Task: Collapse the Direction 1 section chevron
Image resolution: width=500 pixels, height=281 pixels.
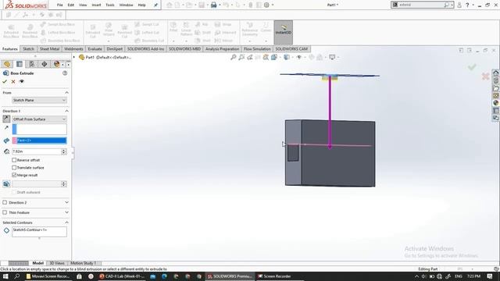Action: click(x=66, y=111)
